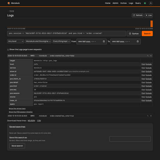
Task: Click the spans value pos_report
Action: 39,104
